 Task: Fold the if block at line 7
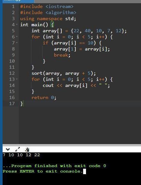point(17,43)
